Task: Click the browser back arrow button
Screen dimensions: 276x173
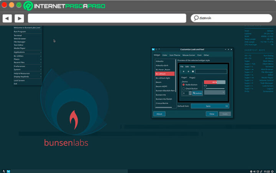Action: [7, 18]
